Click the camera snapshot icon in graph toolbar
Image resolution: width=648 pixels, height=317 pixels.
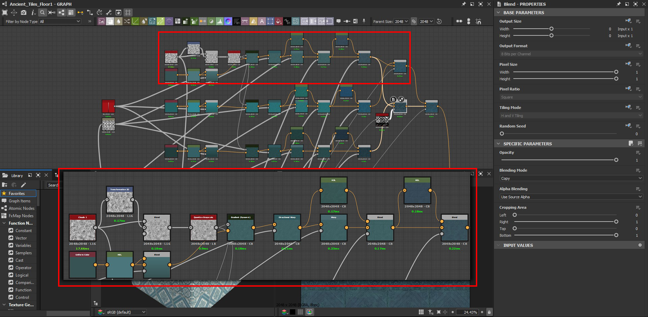(x=23, y=12)
